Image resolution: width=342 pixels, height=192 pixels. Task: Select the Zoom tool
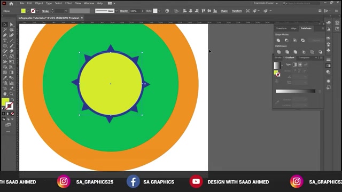pyautogui.click(x=11, y=94)
